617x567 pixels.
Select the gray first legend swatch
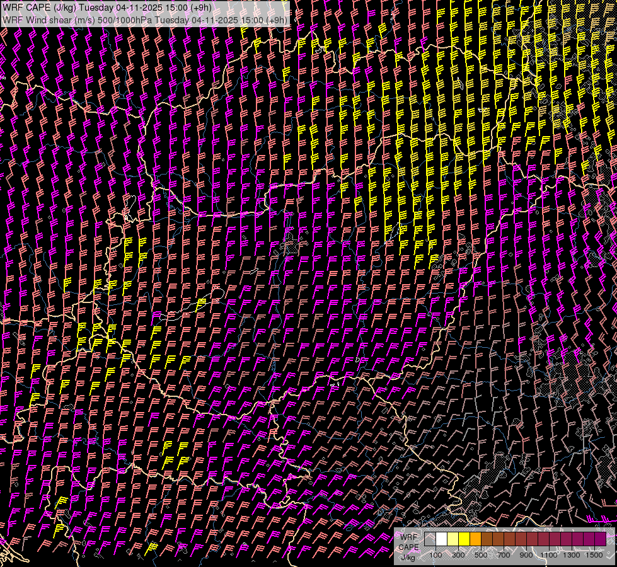[430, 539]
